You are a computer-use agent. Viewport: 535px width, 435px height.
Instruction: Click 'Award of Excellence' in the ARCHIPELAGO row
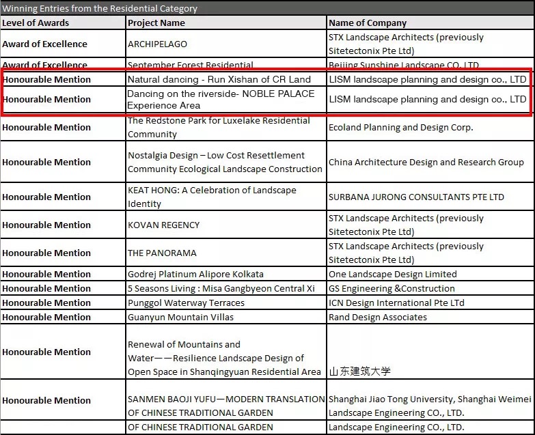(x=44, y=44)
